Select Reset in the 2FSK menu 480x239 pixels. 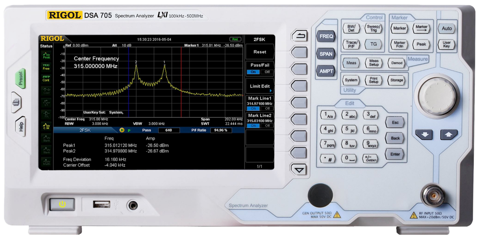coord(260,52)
